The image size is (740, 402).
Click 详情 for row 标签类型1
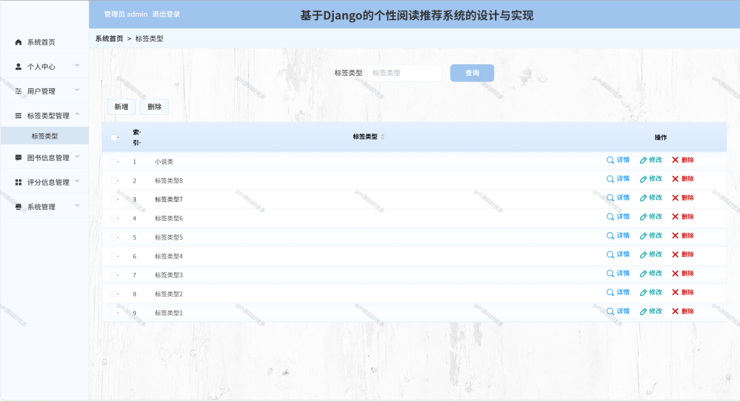click(x=619, y=312)
